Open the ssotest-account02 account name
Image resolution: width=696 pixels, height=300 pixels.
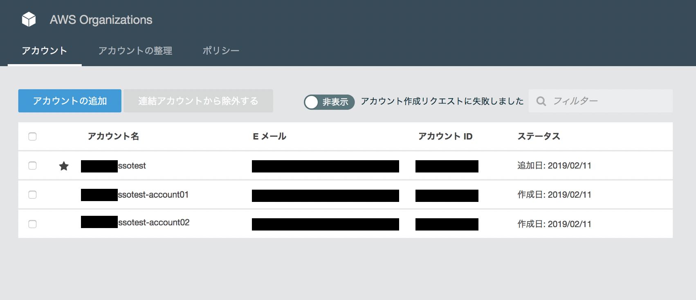tap(153, 222)
